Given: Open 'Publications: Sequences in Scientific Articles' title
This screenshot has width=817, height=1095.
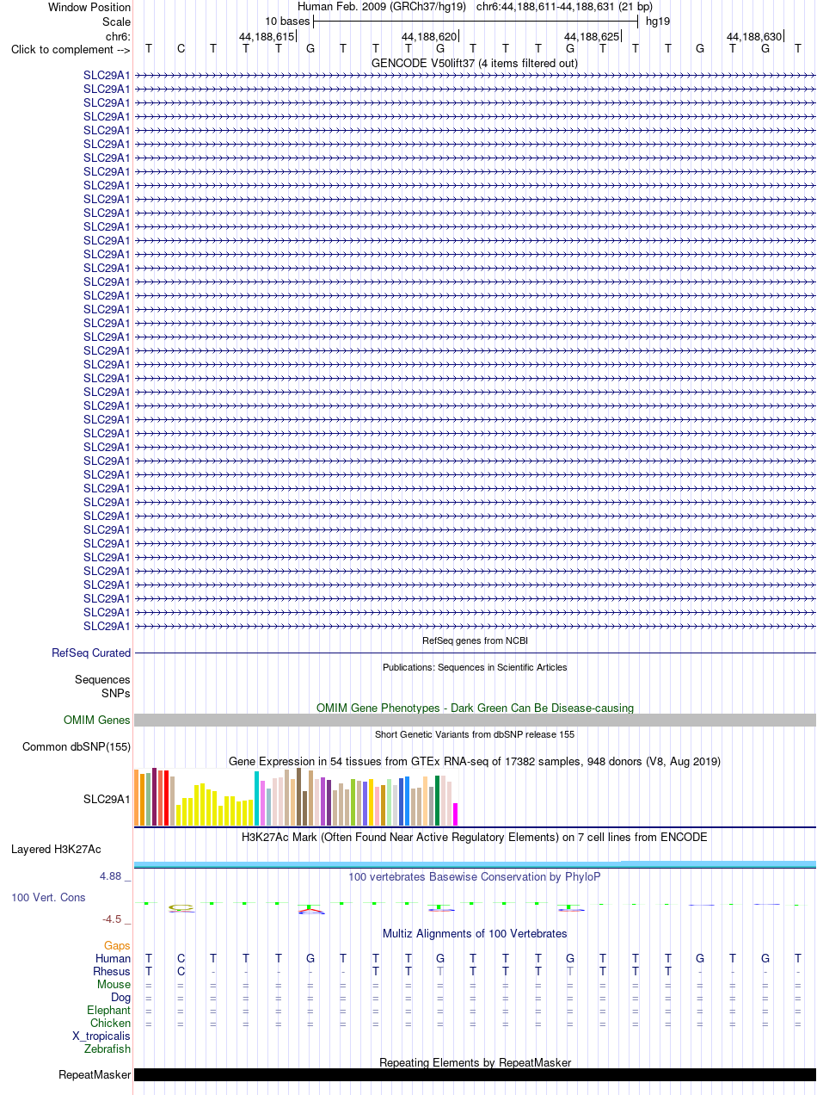Looking at the screenshot, I should click(475, 667).
